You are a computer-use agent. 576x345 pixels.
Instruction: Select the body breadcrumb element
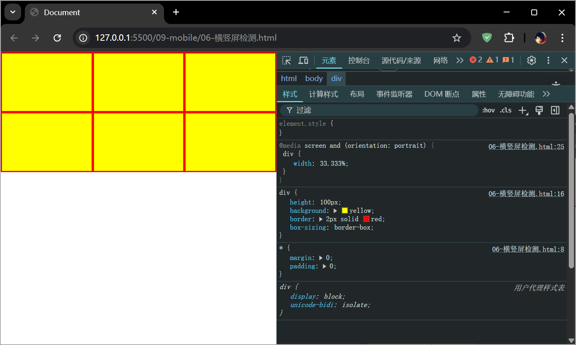314,79
